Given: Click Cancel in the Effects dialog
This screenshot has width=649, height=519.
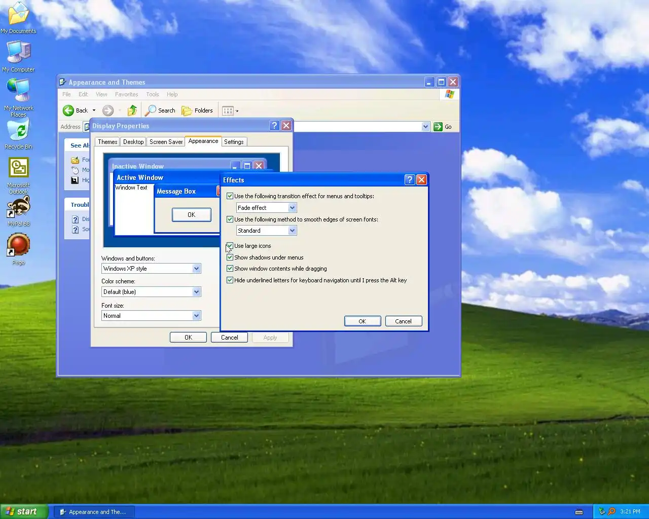Looking at the screenshot, I should (404, 321).
